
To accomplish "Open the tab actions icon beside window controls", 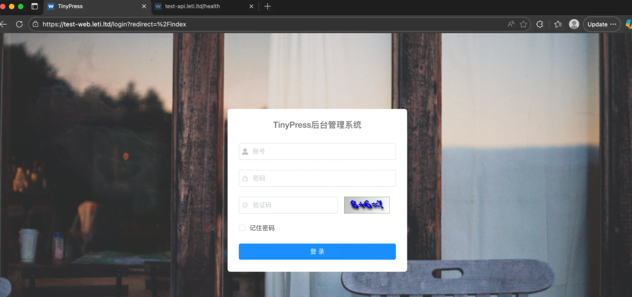I will pyautogui.click(x=35, y=6).
